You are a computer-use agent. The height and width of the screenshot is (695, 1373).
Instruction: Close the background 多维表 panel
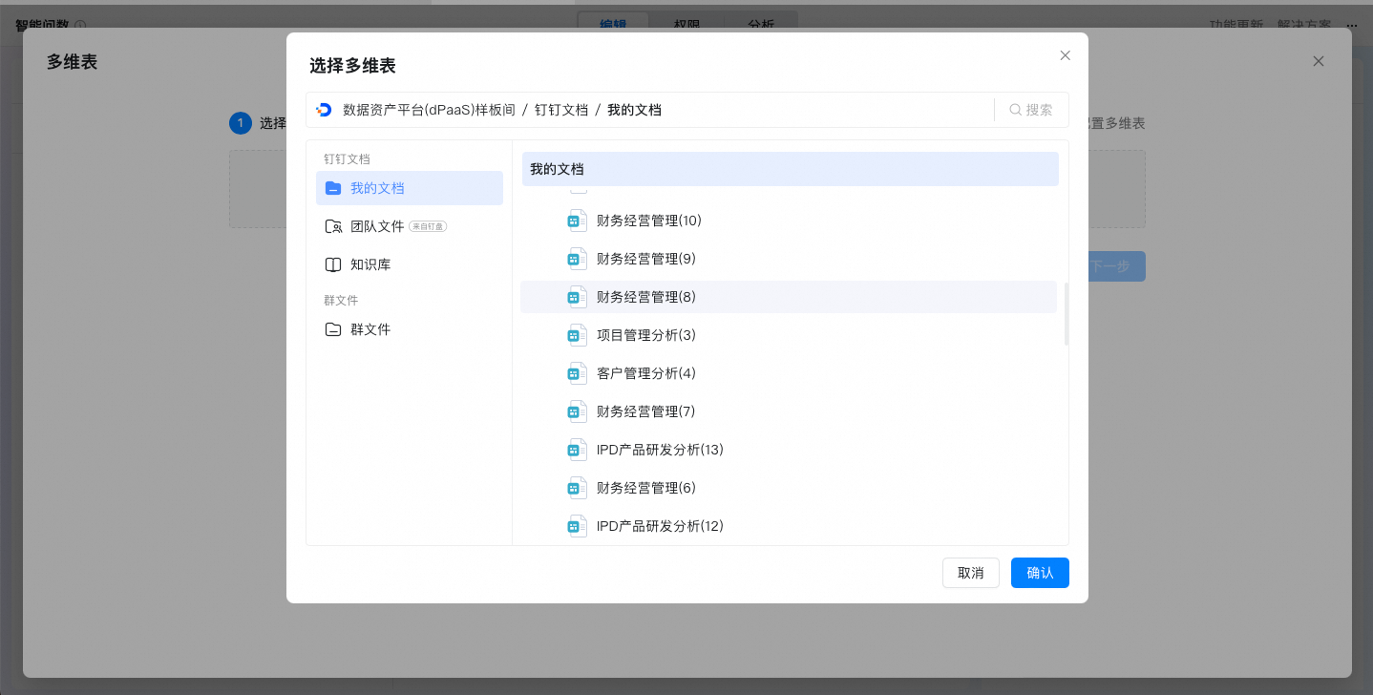point(1319,61)
